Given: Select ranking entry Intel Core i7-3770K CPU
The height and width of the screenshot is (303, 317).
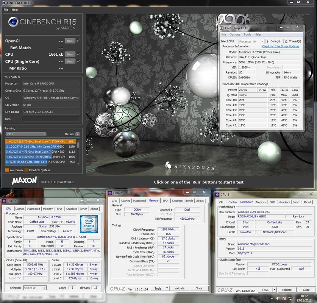Looking at the screenshot, I should click(41, 162).
